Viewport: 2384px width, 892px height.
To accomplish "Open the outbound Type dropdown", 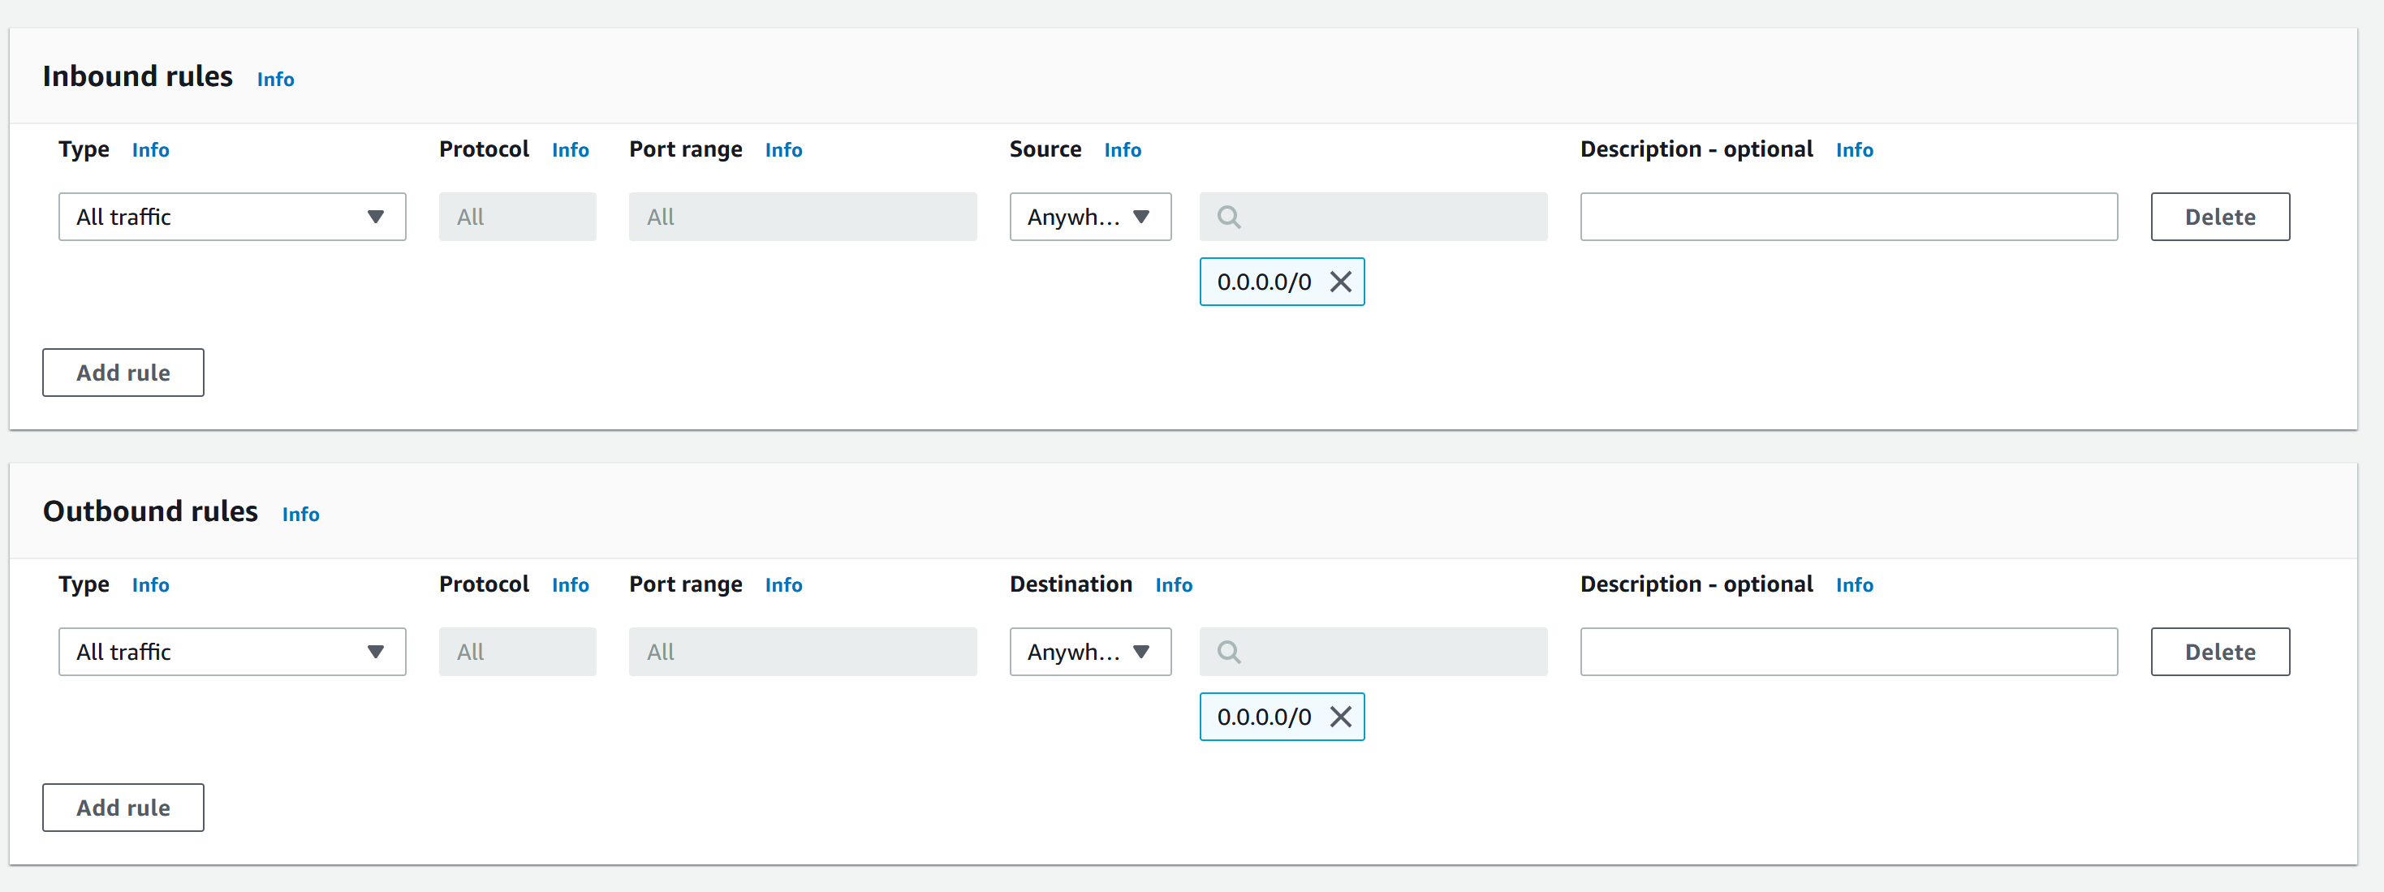I will (x=231, y=652).
